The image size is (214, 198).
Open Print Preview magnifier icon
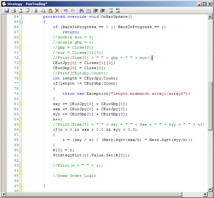[x=21, y=11]
